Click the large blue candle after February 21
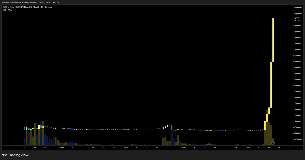 [x=172, y=127]
